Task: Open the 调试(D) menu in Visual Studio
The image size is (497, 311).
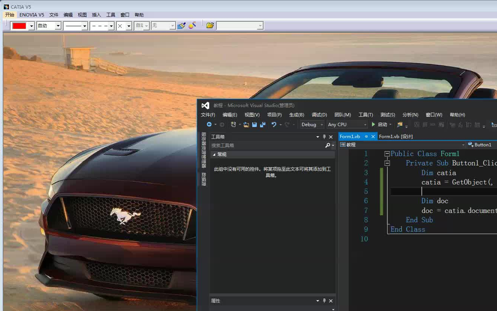Action: point(319,115)
